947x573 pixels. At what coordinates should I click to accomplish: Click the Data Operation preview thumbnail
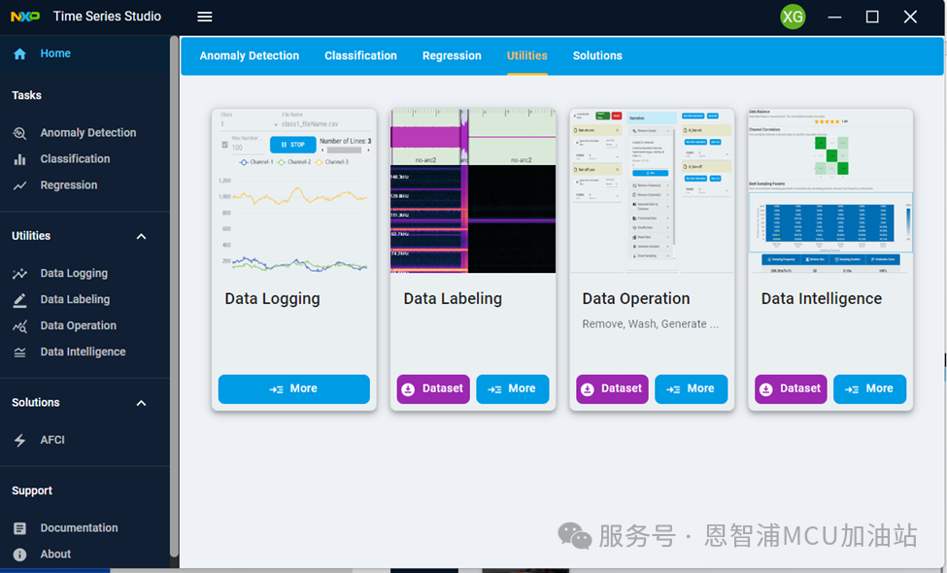point(652,190)
